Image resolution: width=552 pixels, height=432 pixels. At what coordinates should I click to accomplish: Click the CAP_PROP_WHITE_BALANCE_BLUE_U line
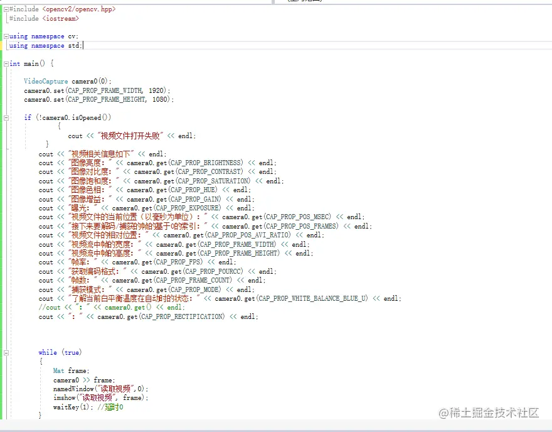tap(220, 298)
